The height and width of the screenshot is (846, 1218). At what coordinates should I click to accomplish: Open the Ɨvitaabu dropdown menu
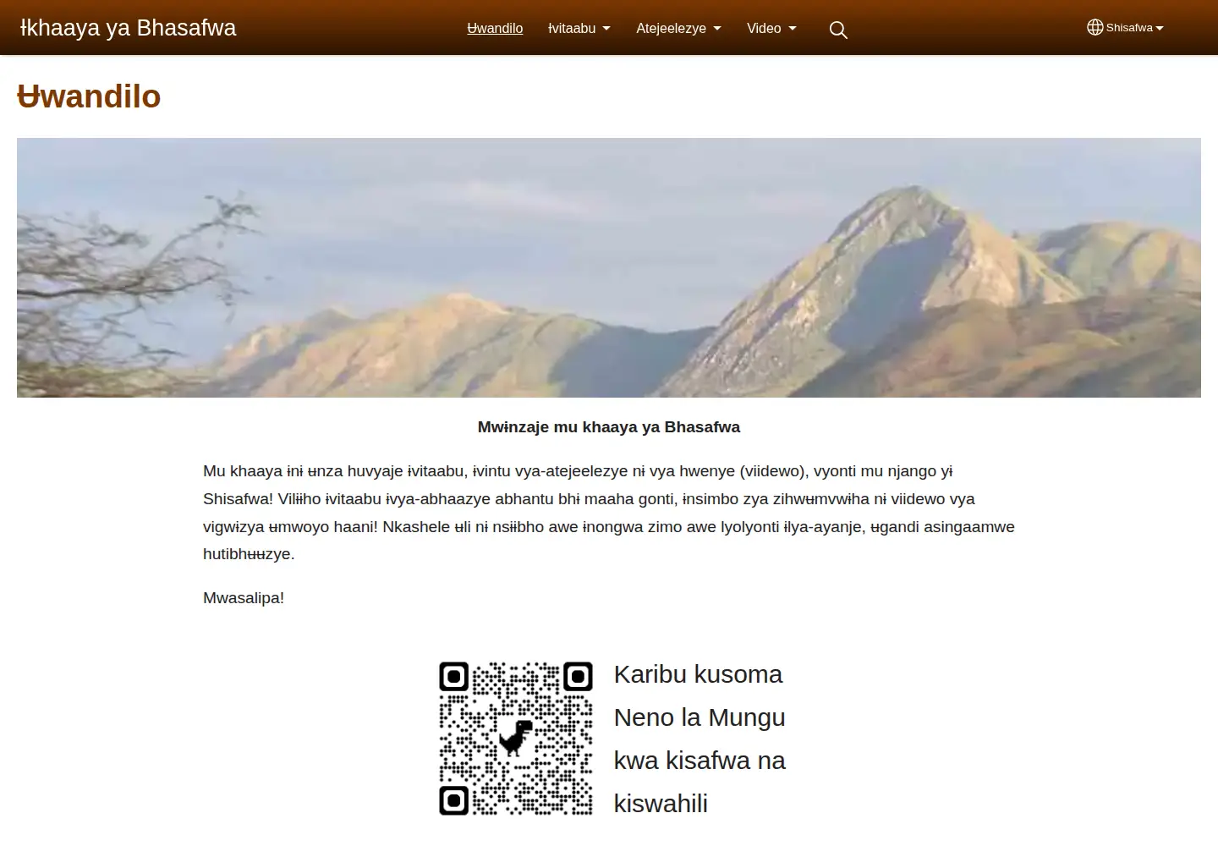click(x=579, y=28)
